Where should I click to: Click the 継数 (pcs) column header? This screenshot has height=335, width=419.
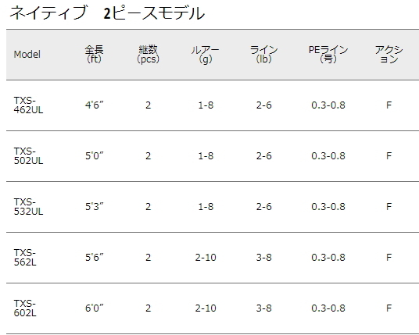[x=148, y=54]
